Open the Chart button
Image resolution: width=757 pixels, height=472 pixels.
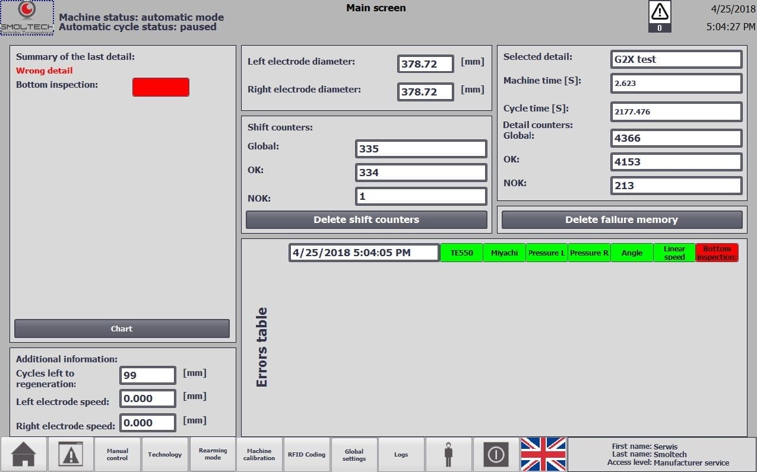(122, 329)
